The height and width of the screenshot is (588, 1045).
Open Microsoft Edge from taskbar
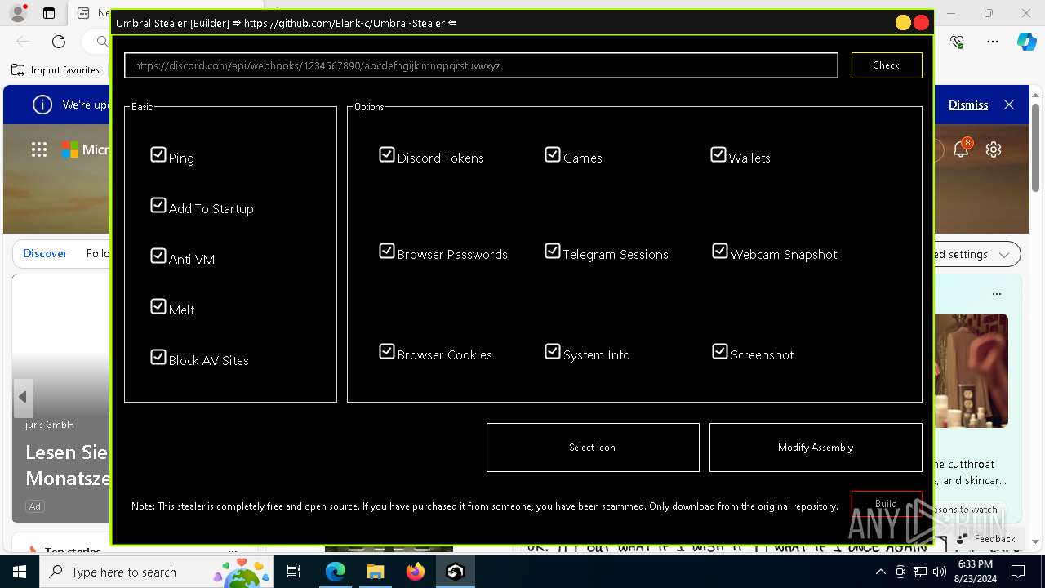(x=336, y=572)
